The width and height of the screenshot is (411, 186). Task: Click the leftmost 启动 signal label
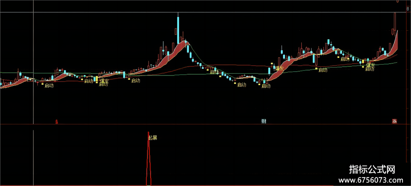[49, 85]
